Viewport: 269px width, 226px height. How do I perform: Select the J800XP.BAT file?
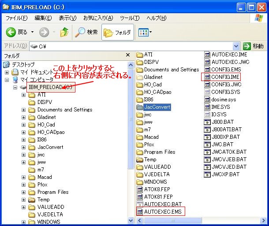tap(226, 137)
